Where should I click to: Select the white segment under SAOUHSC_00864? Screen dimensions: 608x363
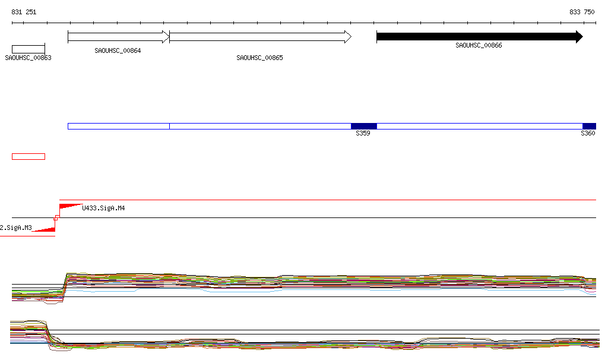coord(119,126)
